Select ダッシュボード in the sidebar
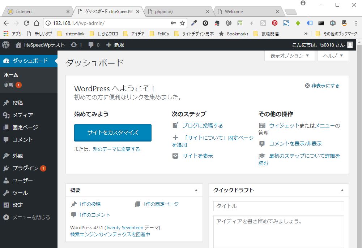The image size is (362, 248). [29, 61]
